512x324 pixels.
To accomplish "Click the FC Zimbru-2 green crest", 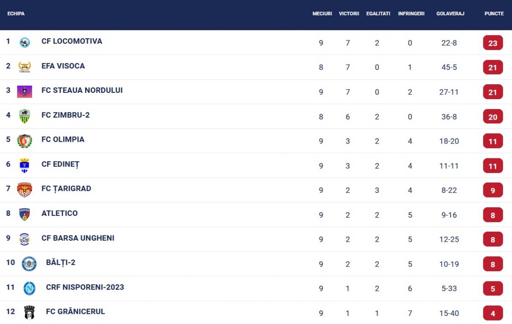I will coord(25,116).
